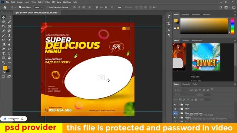This screenshot has height=133, width=237.
Task: Open the layer blend mode dropdown
Action: pyautogui.click(x=184, y=95)
